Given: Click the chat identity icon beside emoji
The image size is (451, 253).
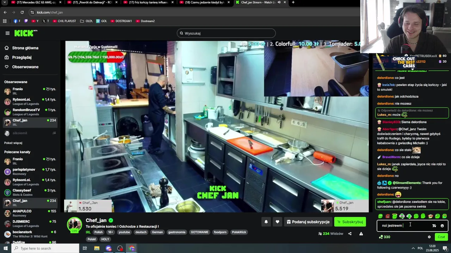Looking at the screenshot, I should 434,226.
